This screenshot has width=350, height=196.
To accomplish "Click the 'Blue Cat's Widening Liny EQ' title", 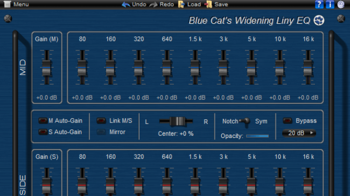I will coord(249,20).
